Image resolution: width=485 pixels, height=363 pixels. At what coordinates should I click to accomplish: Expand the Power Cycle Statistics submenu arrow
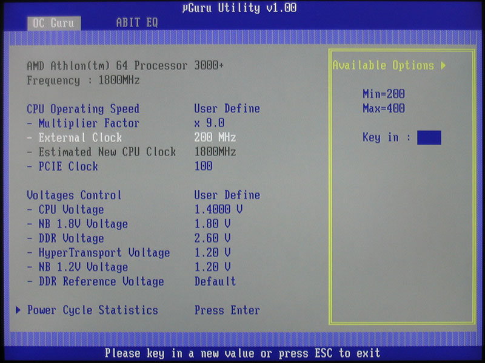18,310
